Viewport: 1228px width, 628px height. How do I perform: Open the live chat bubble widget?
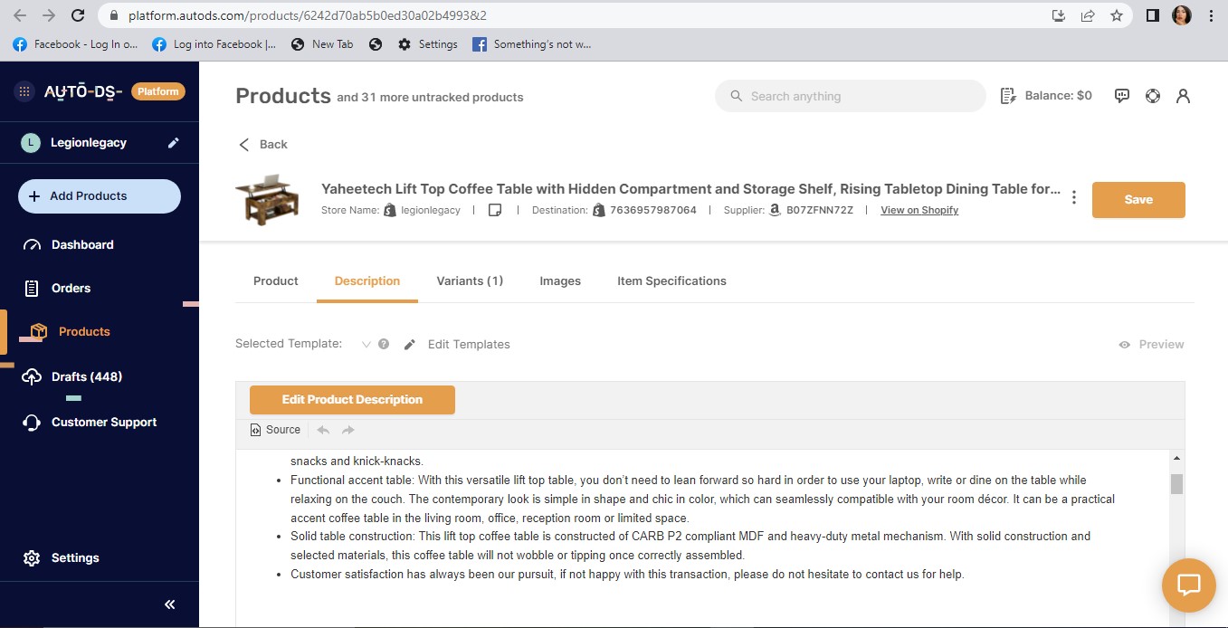click(1188, 585)
